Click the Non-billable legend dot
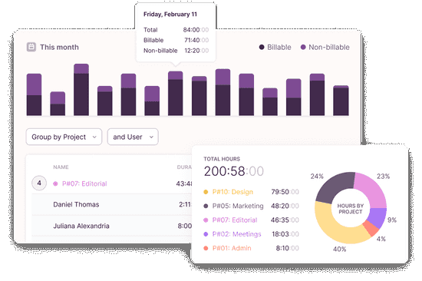The height and width of the screenshot is (281, 422). pyautogui.click(x=303, y=48)
